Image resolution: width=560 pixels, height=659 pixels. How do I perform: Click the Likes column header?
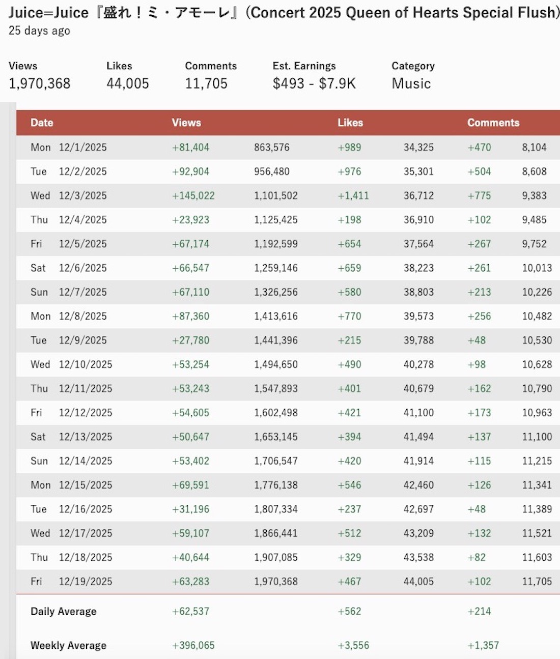point(350,123)
